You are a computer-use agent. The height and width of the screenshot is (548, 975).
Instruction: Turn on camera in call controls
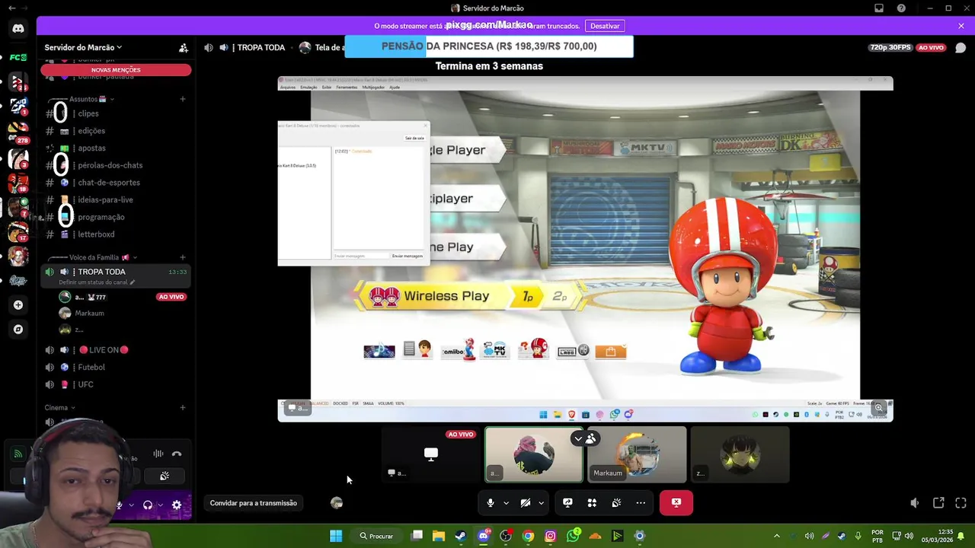click(x=526, y=502)
